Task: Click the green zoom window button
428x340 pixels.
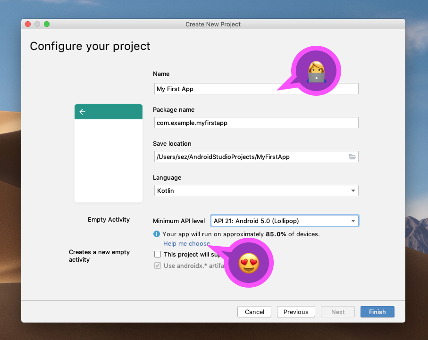Action: click(x=47, y=24)
